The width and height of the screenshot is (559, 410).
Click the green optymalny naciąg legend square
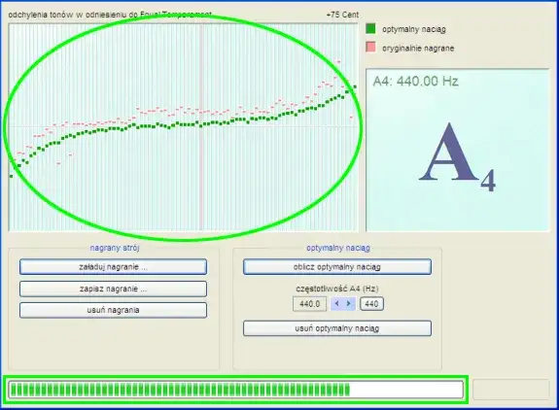370,29
